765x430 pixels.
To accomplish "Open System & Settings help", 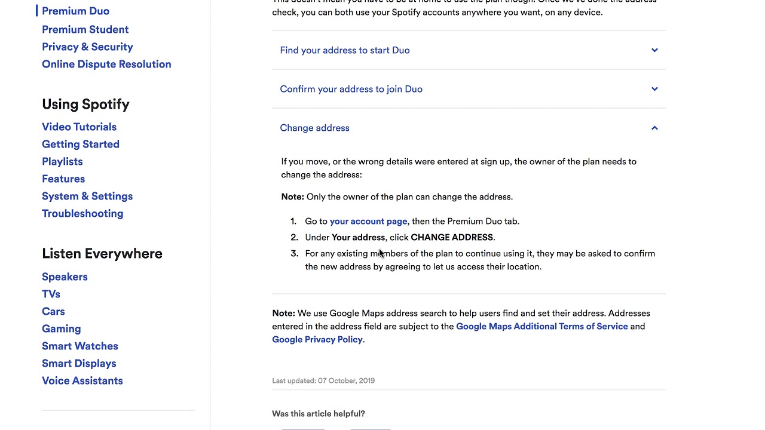I will [x=87, y=196].
